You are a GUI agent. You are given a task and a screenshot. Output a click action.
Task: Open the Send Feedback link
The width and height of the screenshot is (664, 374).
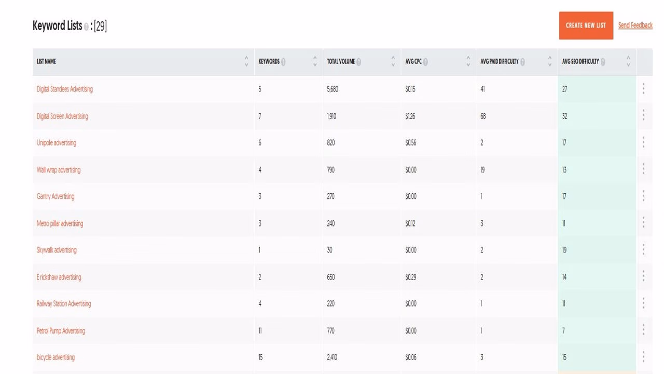(635, 25)
